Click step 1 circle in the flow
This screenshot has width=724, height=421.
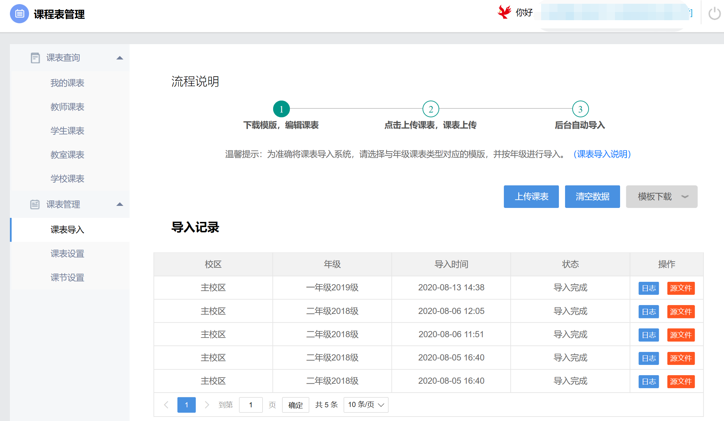point(281,109)
